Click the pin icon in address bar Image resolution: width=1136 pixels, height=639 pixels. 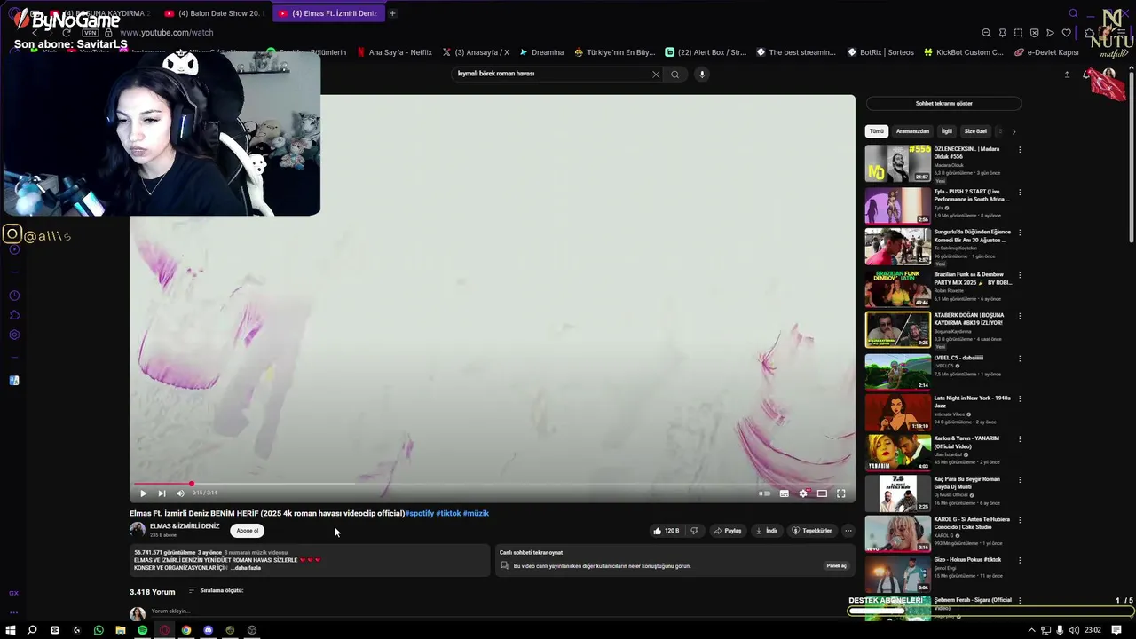(1002, 33)
